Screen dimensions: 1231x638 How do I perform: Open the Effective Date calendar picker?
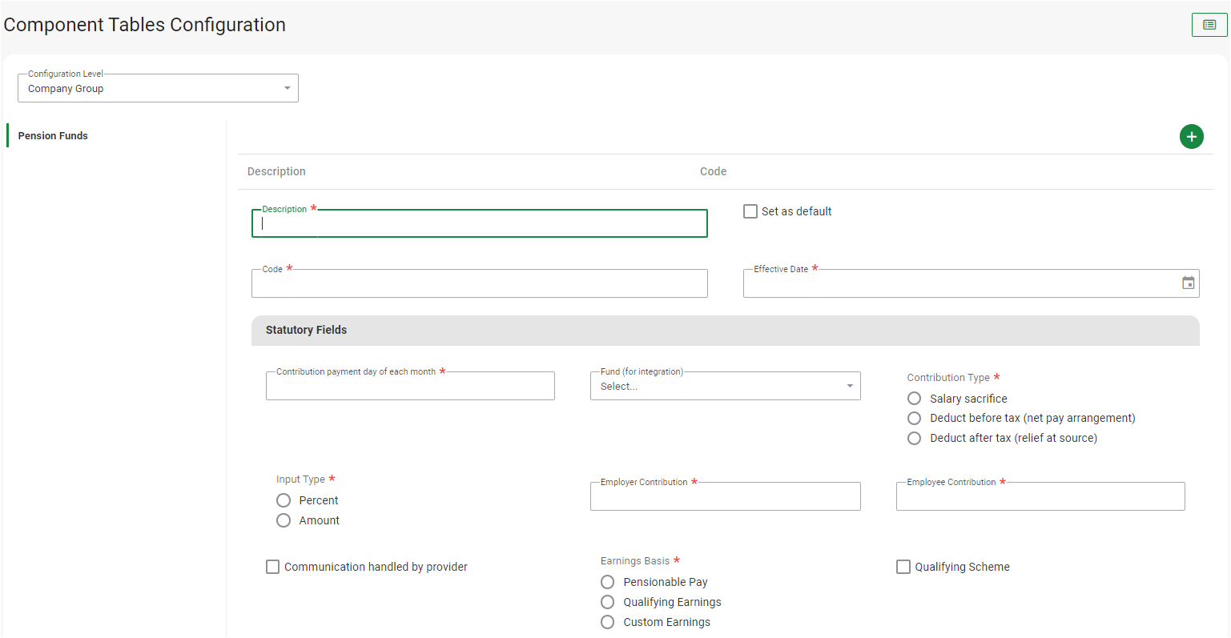point(1188,283)
